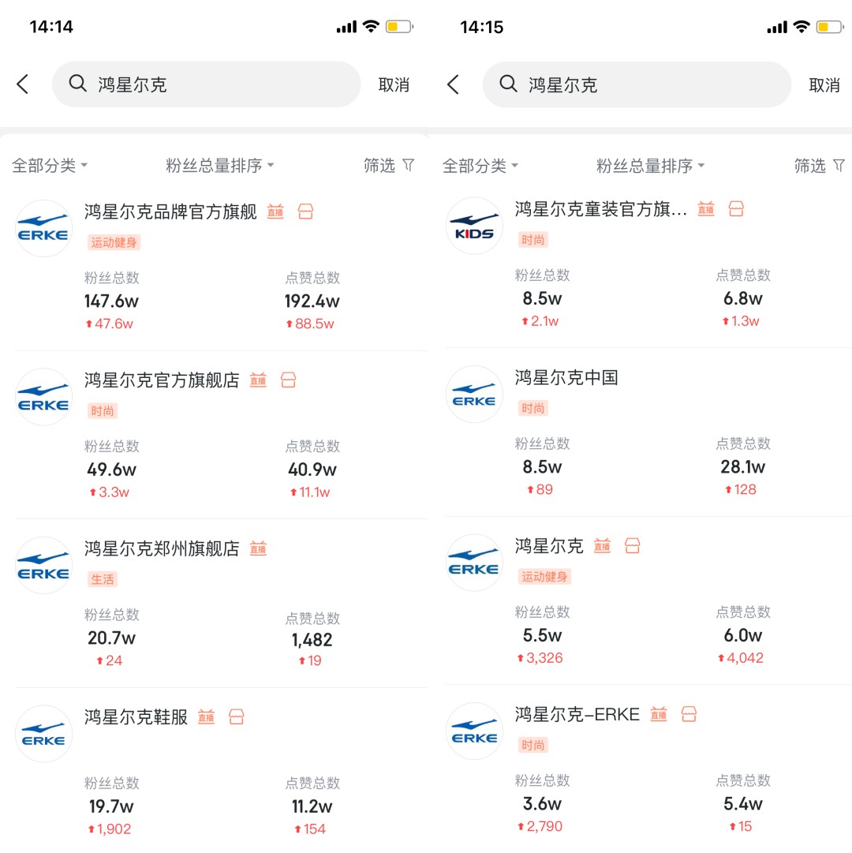852x853 pixels.
Task: Tap the back arrow in the right screen
Action: click(x=453, y=84)
